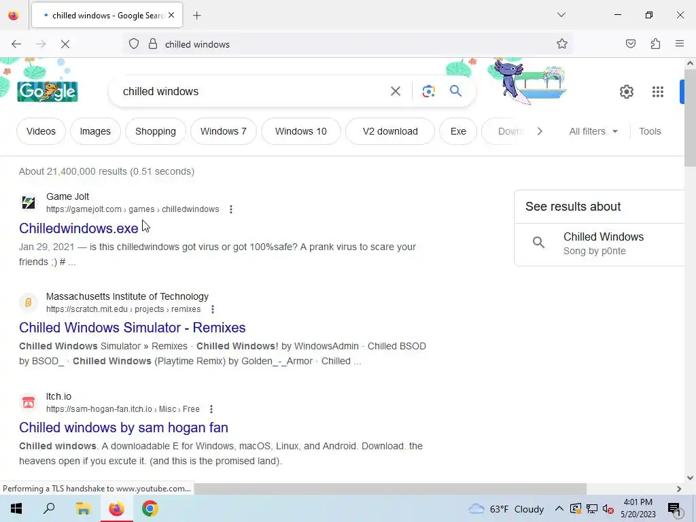Screen dimensions: 696x522
Task: Open the Chilledwindows.exe Game Jolt result
Action: 79,228
